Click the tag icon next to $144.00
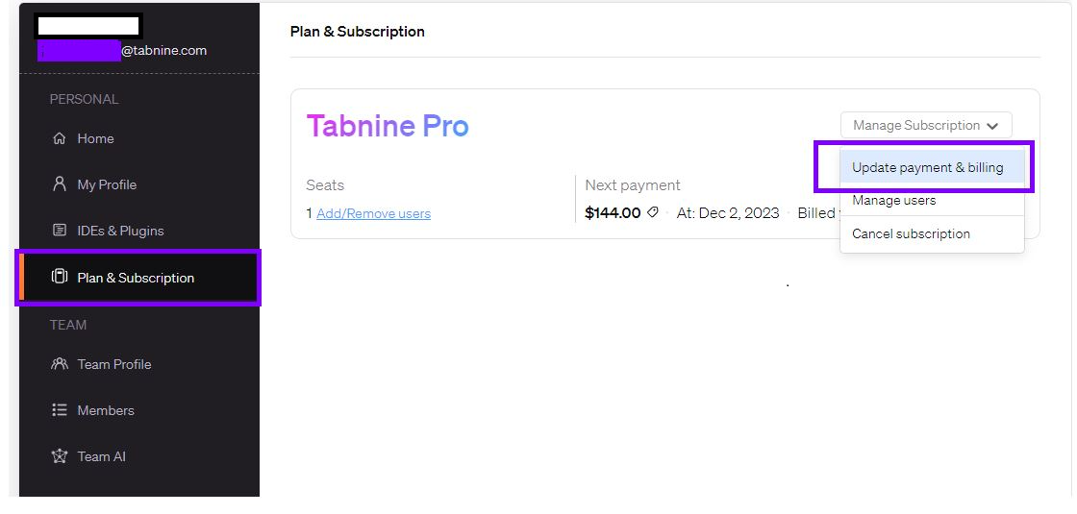The width and height of the screenshot is (1077, 514). pos(653,212)
